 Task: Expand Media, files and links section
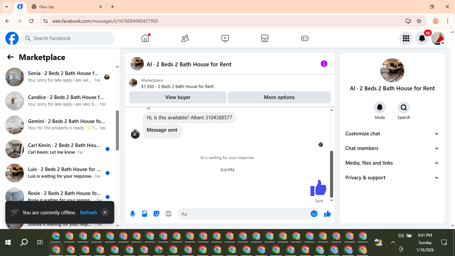pyautogui.click(x=392, y=163)
